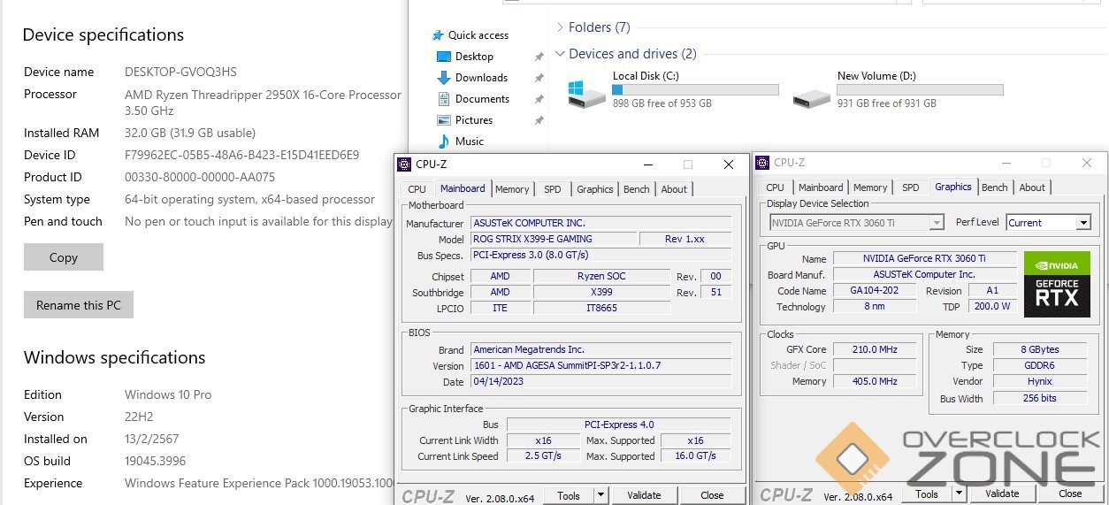1109x505 pixels.
Task: Open Local Disk (C:) drive icon
Action: (587, 94)
